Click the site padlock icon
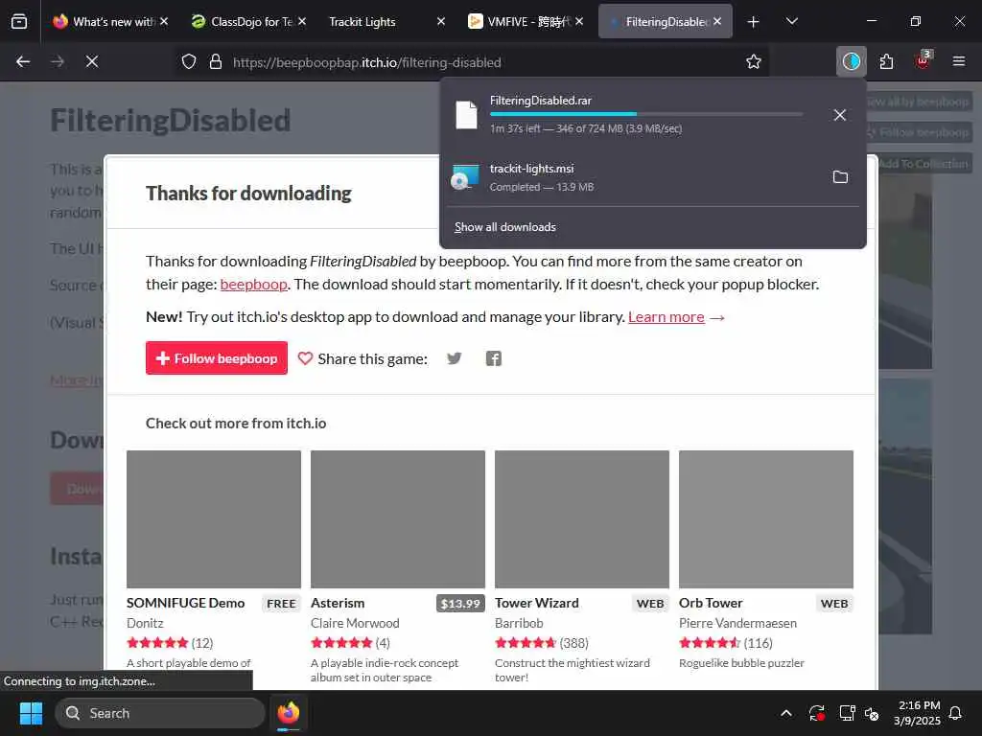 click(x=216, y=62)
